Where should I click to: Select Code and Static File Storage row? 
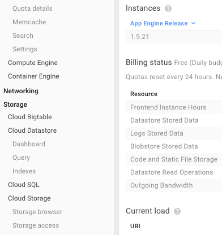pyautogui.click(x=174, y=159)
